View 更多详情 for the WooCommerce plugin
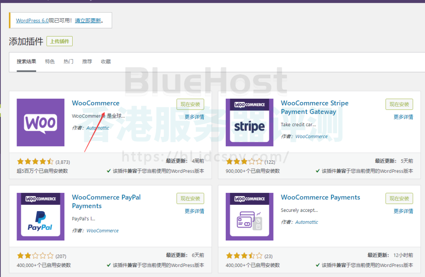This screenshot has height=277, width=425. 194,117
